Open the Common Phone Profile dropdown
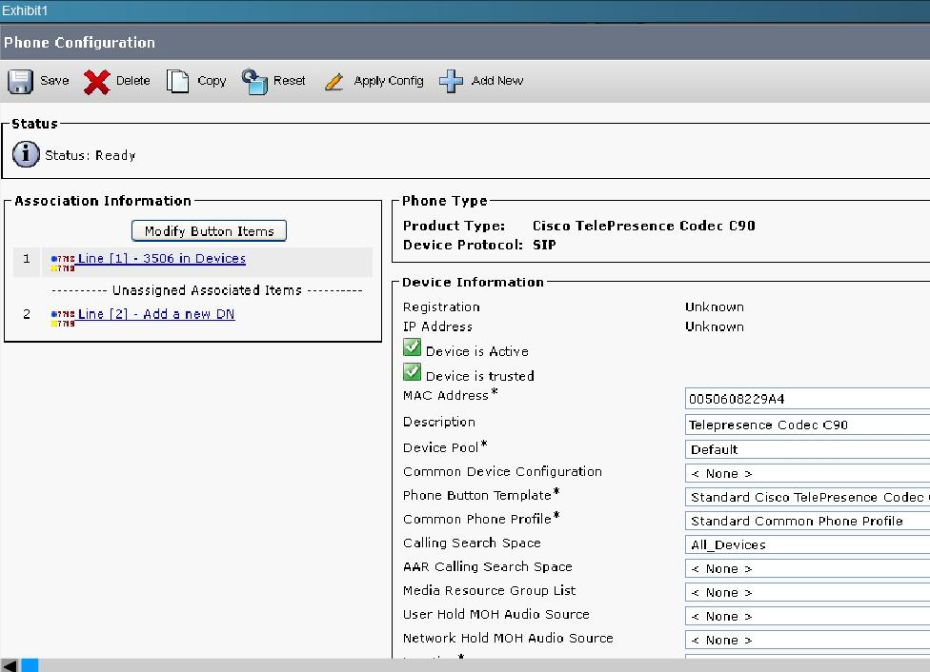 coord(807,521)
